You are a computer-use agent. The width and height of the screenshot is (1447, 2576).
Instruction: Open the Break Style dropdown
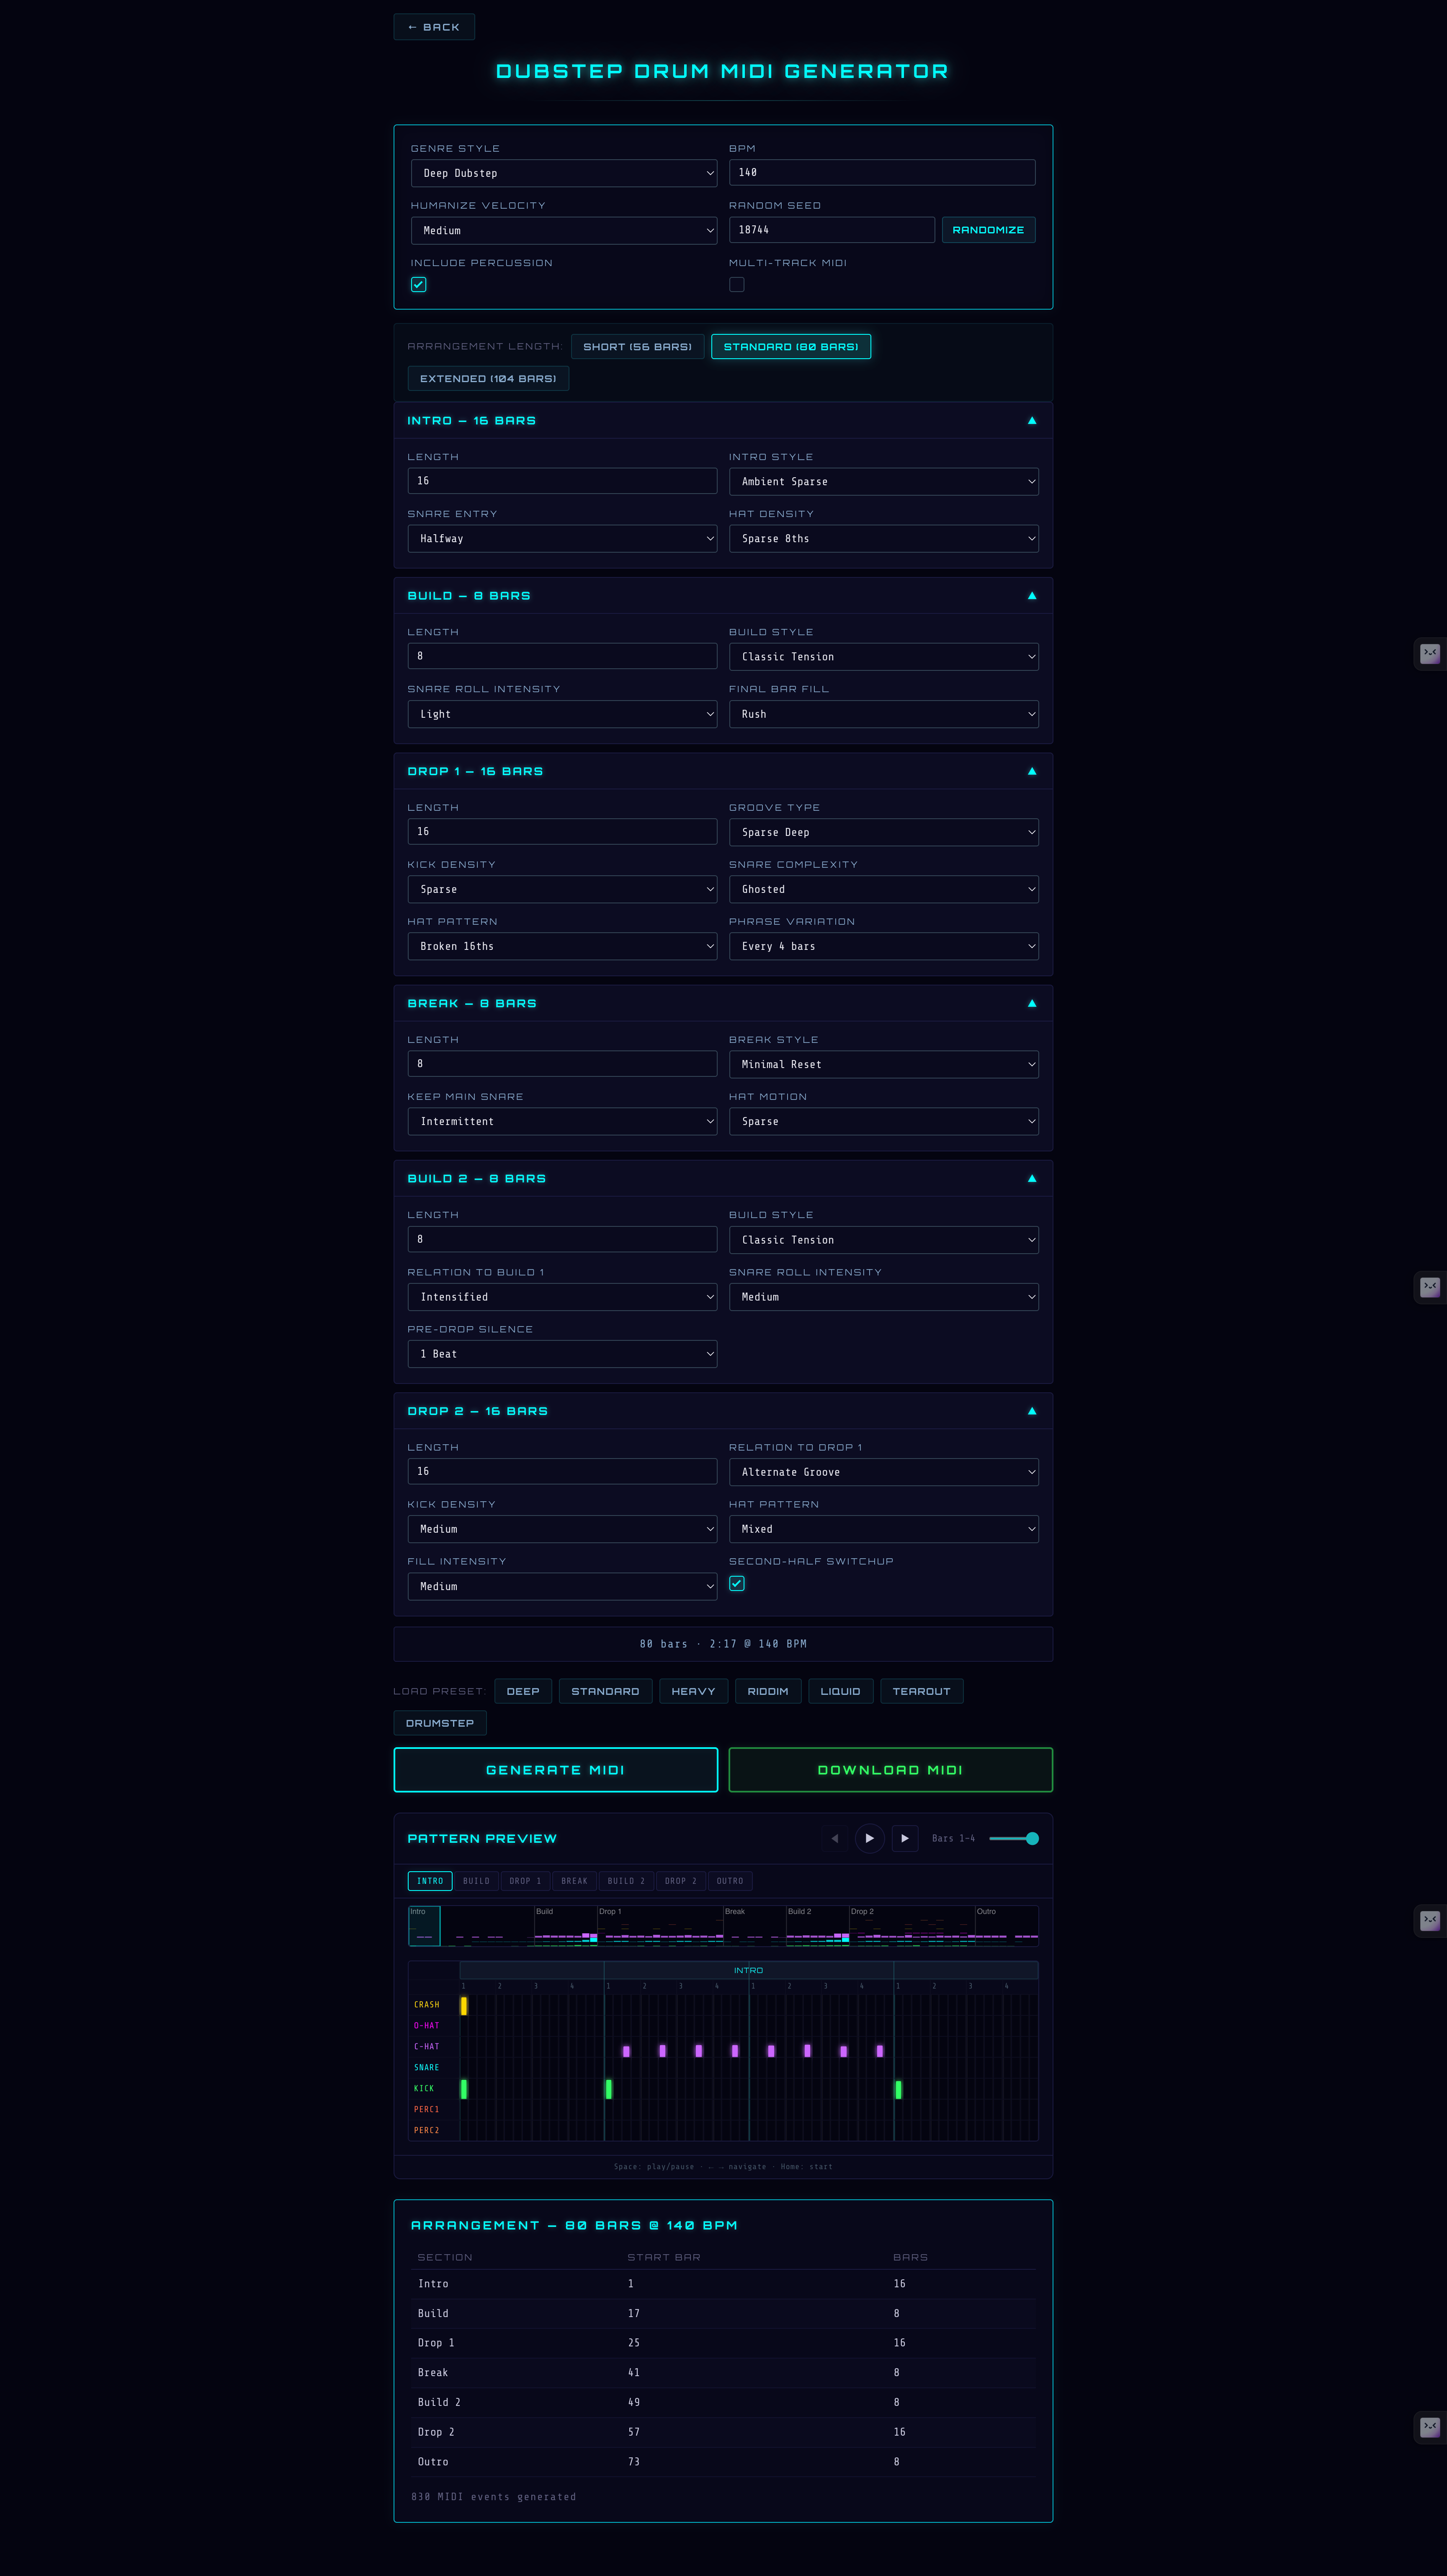883,1064
